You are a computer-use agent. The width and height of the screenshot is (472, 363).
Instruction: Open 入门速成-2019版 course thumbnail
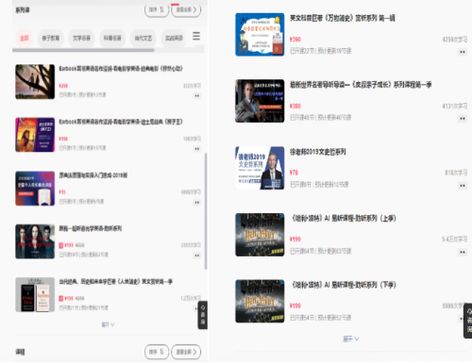tap(35, 189)
